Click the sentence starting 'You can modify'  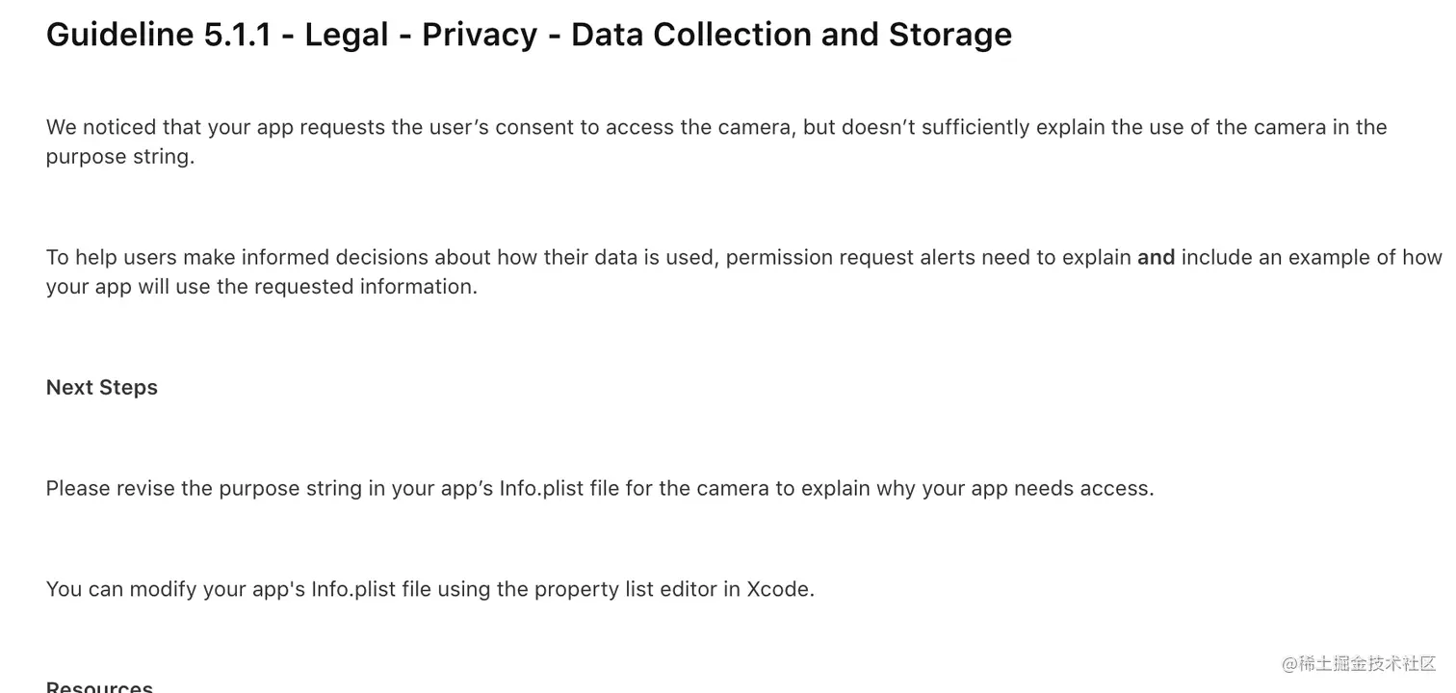(x=430, y=589)
